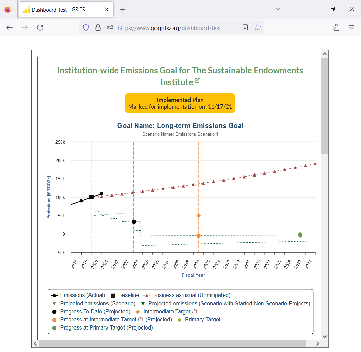Viewport: 361px width, 352px height.
Task: Click the Implemented Plan yellow banner
Action: point(180,103)
